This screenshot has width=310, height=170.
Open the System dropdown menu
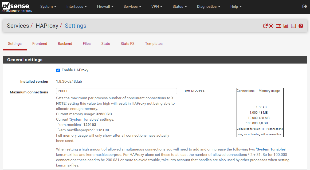(x=48, y=6)
